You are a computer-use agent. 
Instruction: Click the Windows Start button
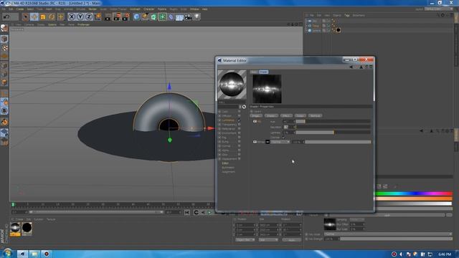7,253
